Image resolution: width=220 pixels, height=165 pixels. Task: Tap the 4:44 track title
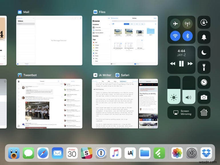click(x=181, y=51)
